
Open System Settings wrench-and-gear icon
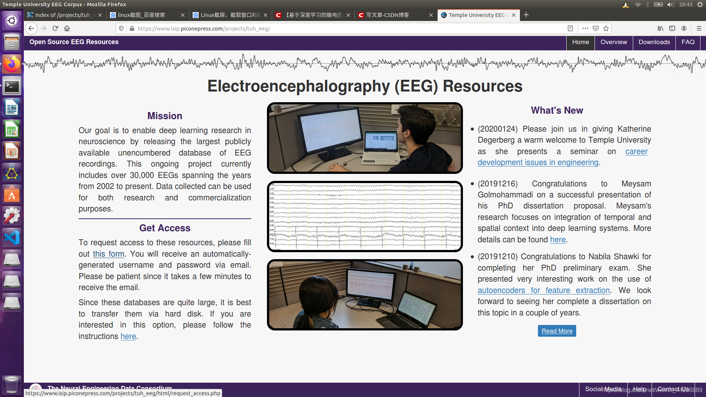[12, 216]
